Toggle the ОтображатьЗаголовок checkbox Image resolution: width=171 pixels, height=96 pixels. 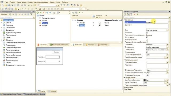coord(147,75)
